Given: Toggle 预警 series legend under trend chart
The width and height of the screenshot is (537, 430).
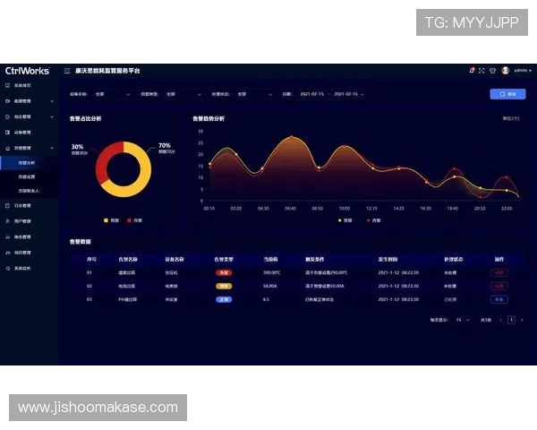Looking at the screenshot, I should click(x=345, y=219).
